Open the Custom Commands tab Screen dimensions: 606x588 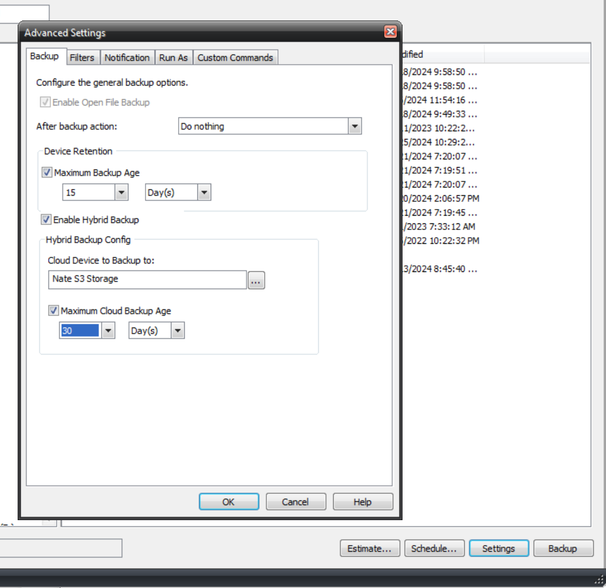[235, 57]
